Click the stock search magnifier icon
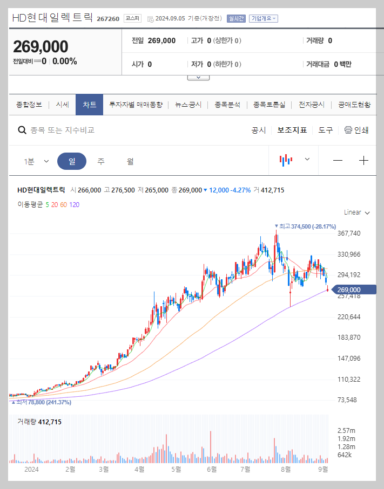 pos(22,130)
